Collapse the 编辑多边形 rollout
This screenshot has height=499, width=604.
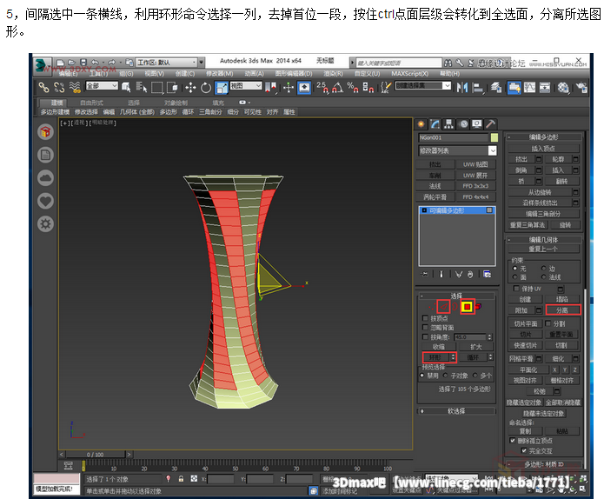(544, 136)
